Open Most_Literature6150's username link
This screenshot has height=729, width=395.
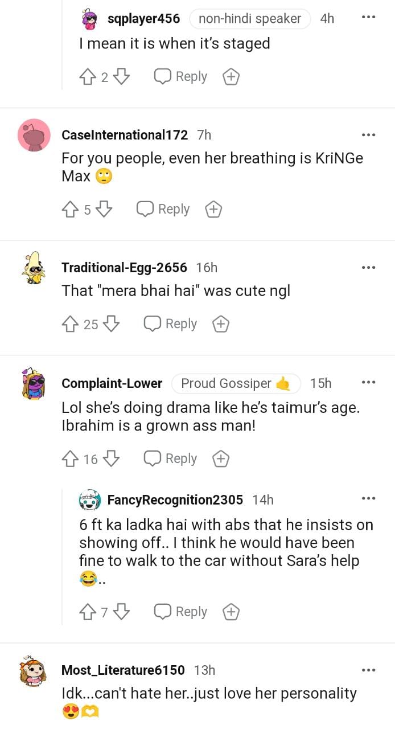[x=123, y=670]
